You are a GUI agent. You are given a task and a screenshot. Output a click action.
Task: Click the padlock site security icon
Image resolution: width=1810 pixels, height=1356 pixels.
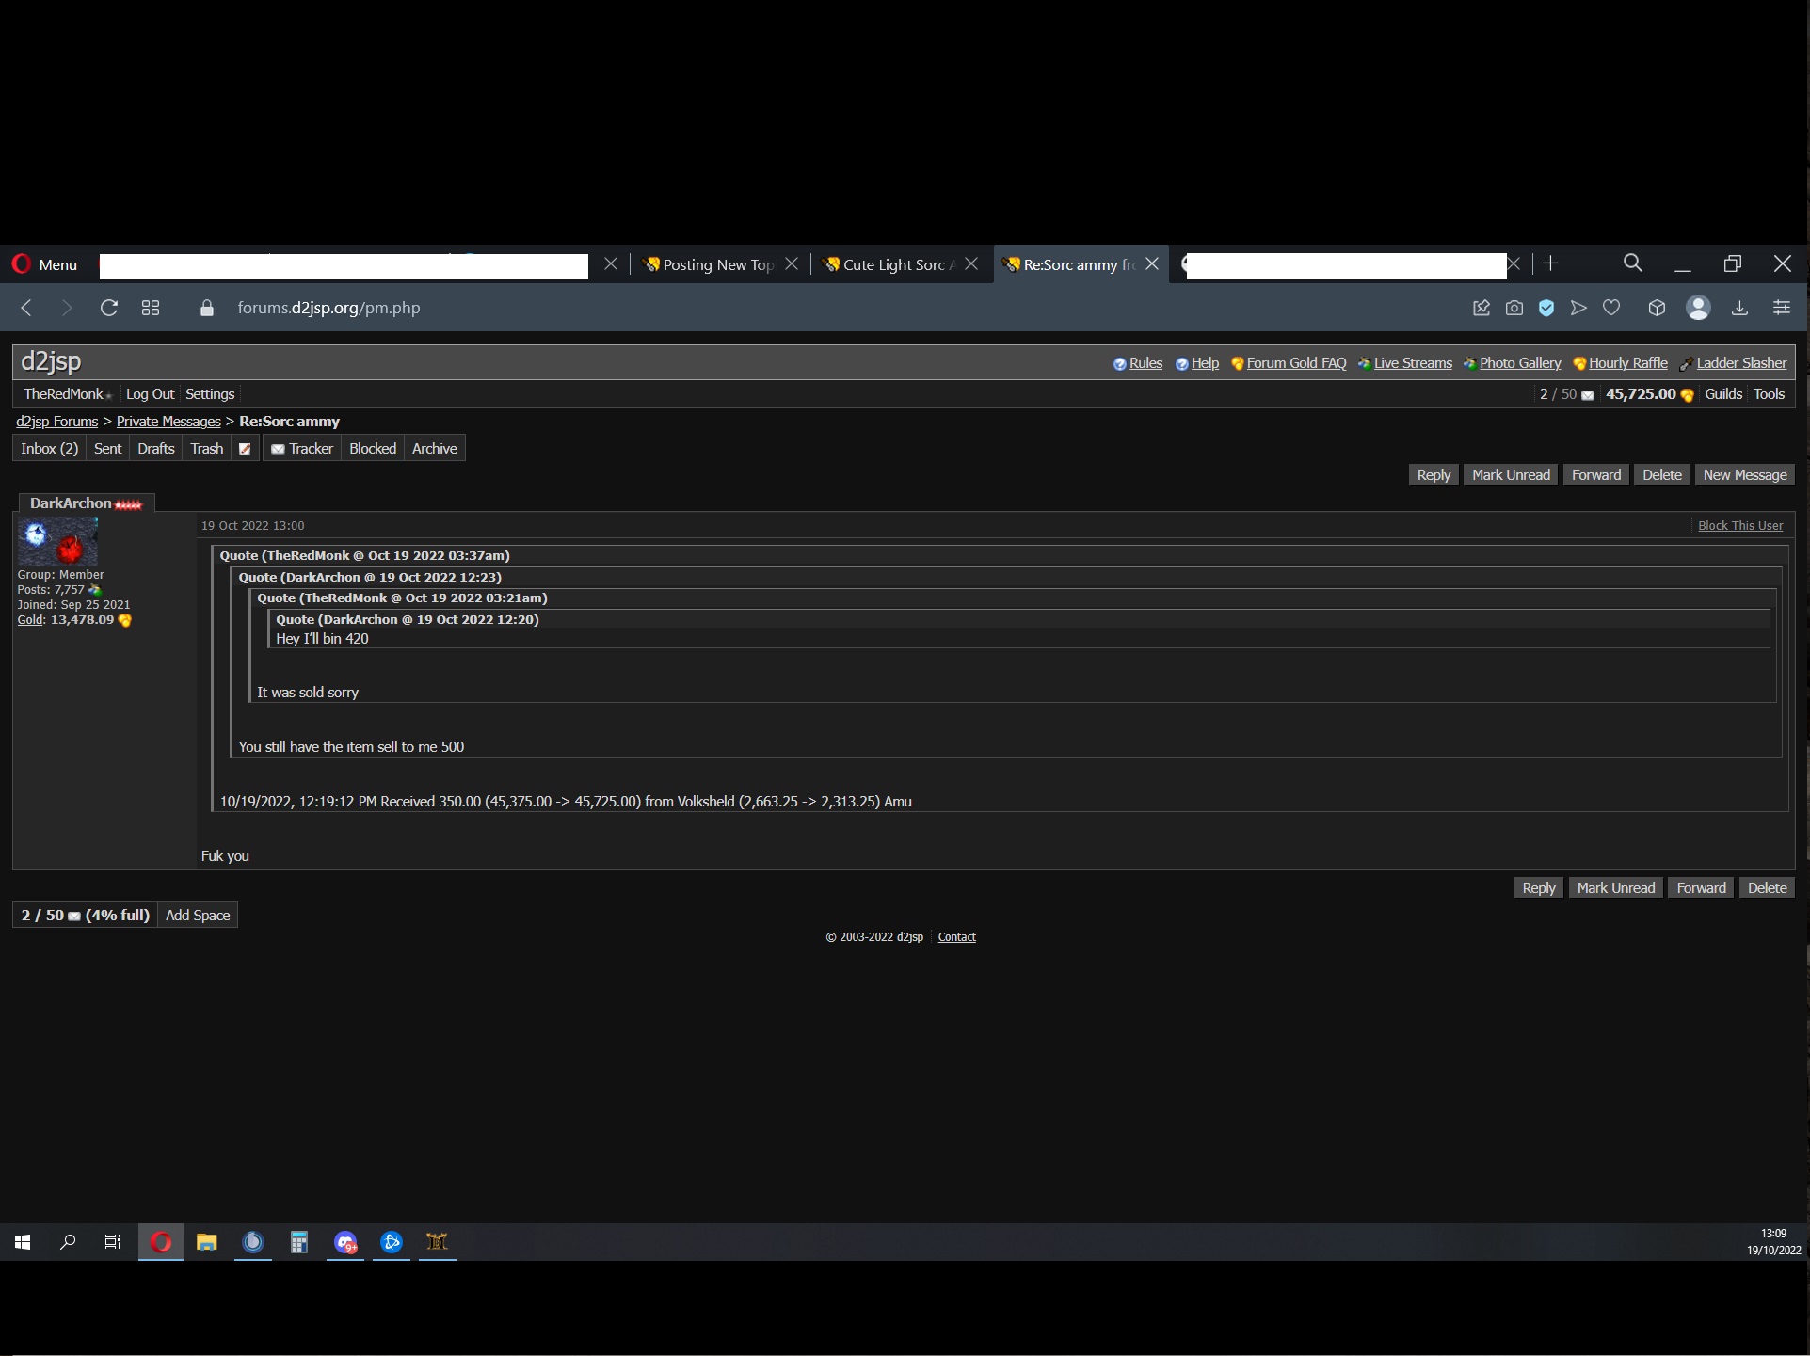tap(207, 308)
